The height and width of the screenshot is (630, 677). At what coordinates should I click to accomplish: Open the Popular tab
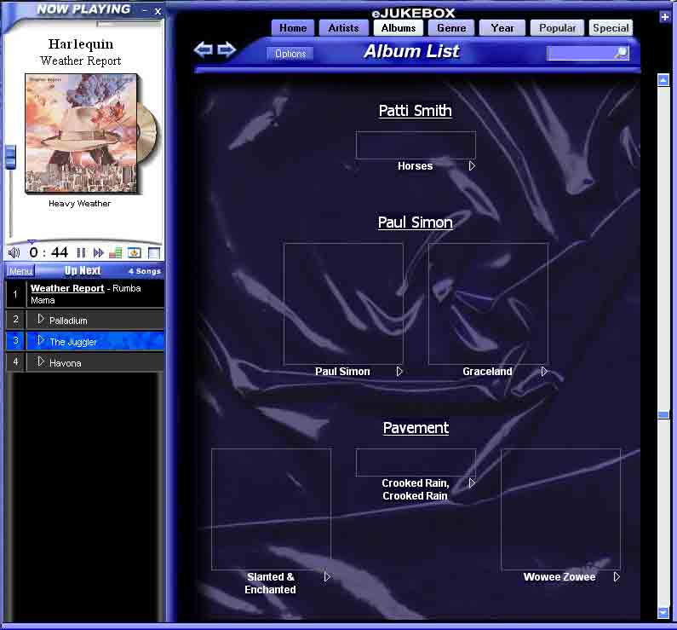[x=557, y=28]
